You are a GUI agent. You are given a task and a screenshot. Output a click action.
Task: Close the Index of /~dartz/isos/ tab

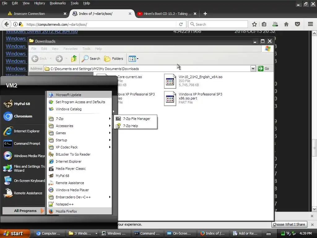[130, 14]
